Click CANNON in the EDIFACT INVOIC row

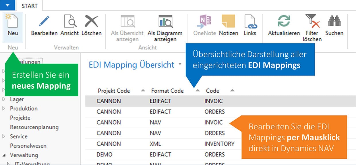pyautogui.click(x=109, y=101)
